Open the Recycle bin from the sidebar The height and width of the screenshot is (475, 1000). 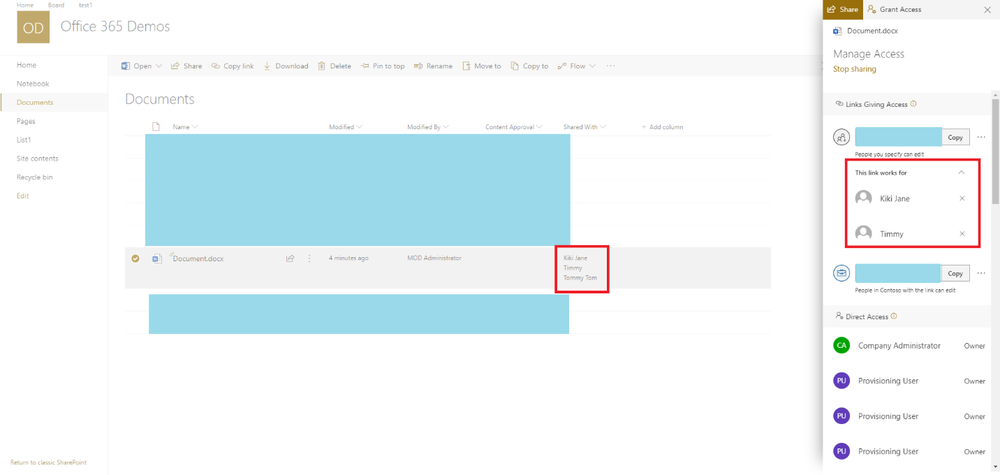tap(35, 177)
